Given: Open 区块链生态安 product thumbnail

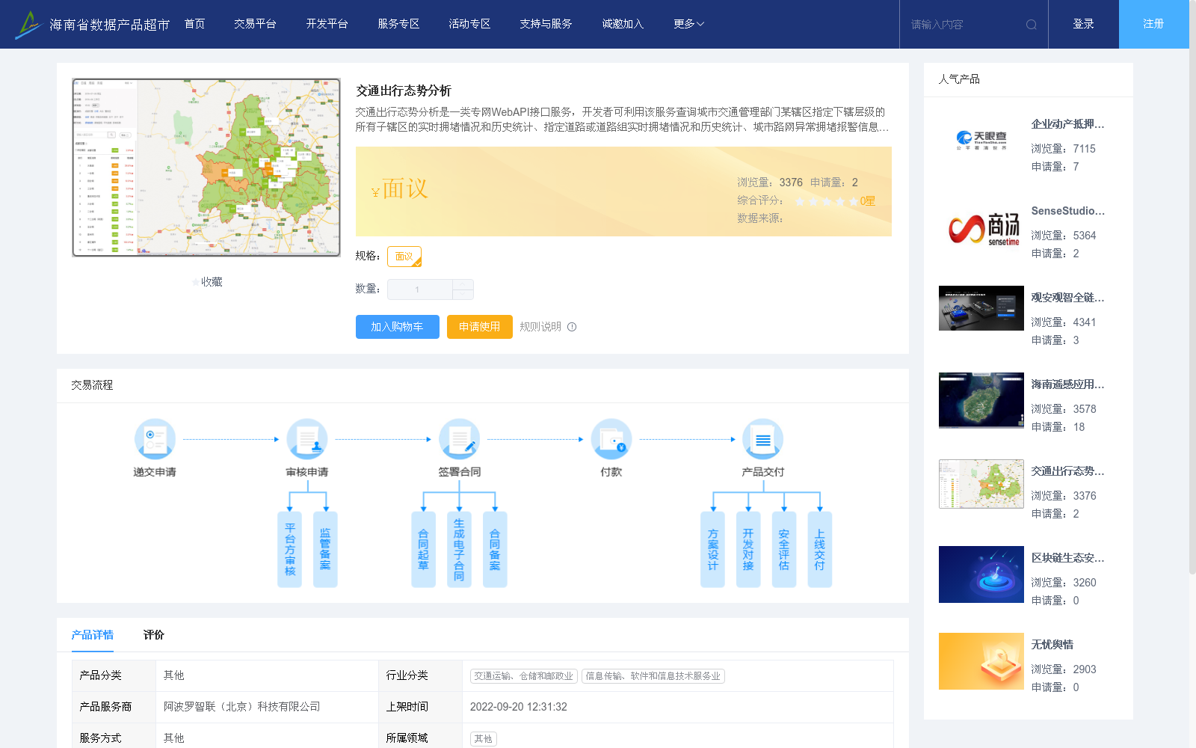Looking at the screenshot, I should pos(981,574).
